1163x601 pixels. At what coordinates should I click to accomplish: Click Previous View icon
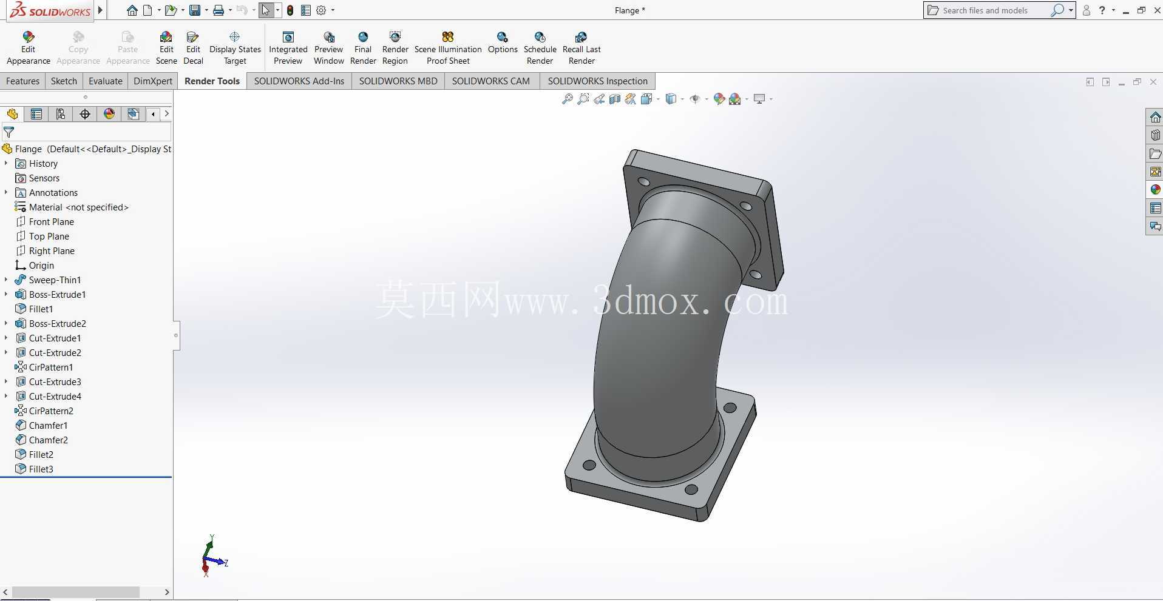(599, 99)
